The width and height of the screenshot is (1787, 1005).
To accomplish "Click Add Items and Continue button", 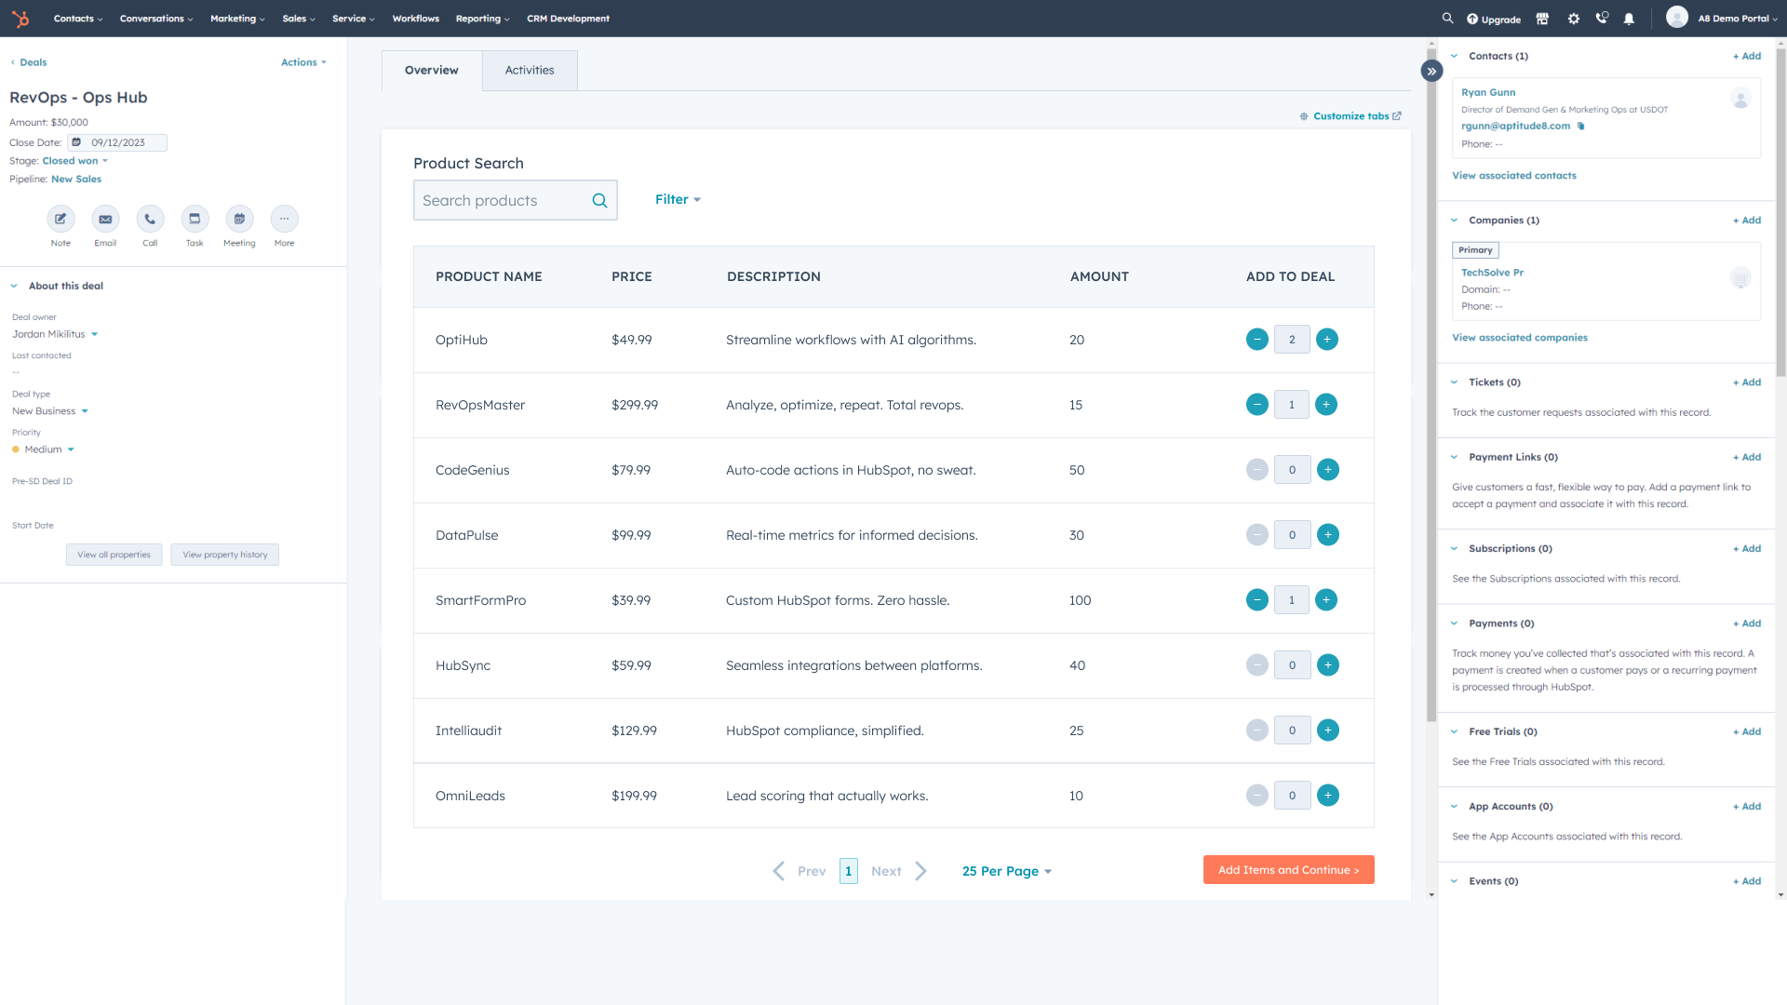I will [x=1289, y=870].
